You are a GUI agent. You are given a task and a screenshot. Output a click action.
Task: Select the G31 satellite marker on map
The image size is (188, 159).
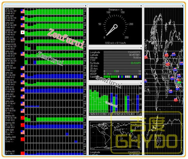(x=172, y=78)
